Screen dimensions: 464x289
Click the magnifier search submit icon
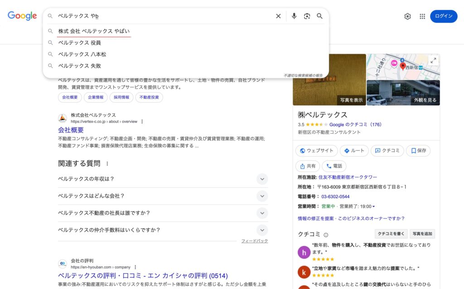[x=319, y=16]
